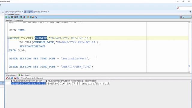Screen dimensions: 192x108
Task: Click the Autotrace toolbar icon
Action: click(x=15, y=17)
